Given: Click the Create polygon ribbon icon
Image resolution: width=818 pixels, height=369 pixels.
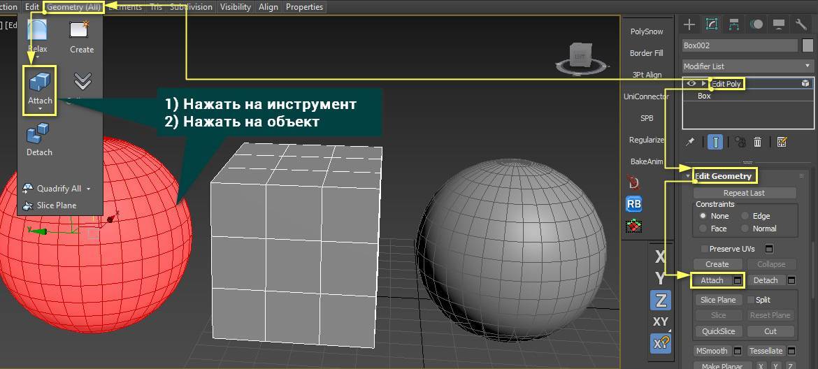Looking at the screenshot, I should click(x=81, y=35).
